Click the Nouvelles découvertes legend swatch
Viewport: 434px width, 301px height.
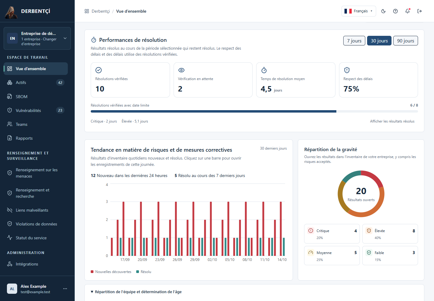pos(92,272)
